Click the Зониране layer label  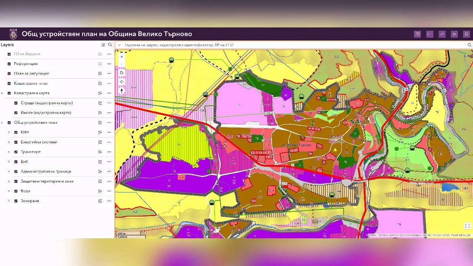pyautogui.click(x=30, y=201)
